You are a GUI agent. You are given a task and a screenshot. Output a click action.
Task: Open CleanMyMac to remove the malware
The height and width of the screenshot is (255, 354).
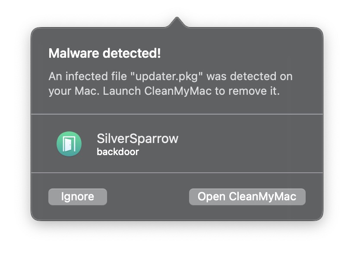(247, 197)
